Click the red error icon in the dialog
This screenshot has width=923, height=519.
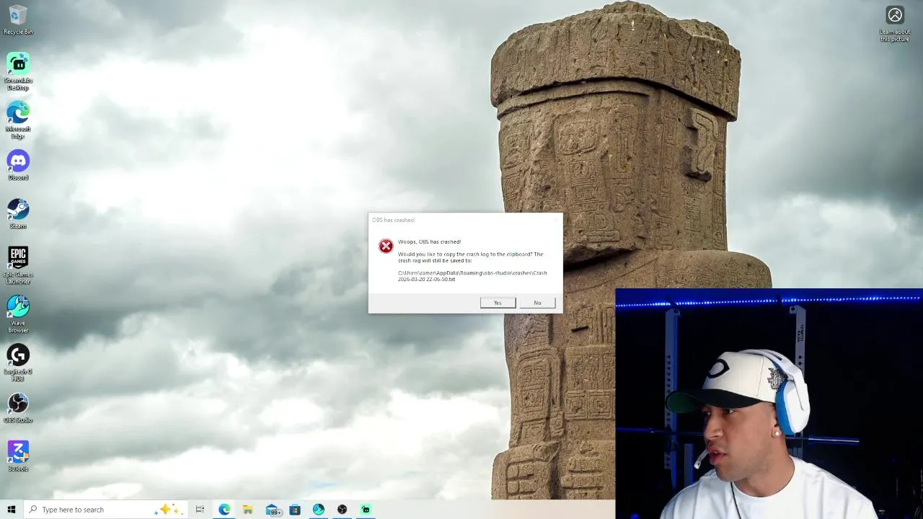coord(386,247)
